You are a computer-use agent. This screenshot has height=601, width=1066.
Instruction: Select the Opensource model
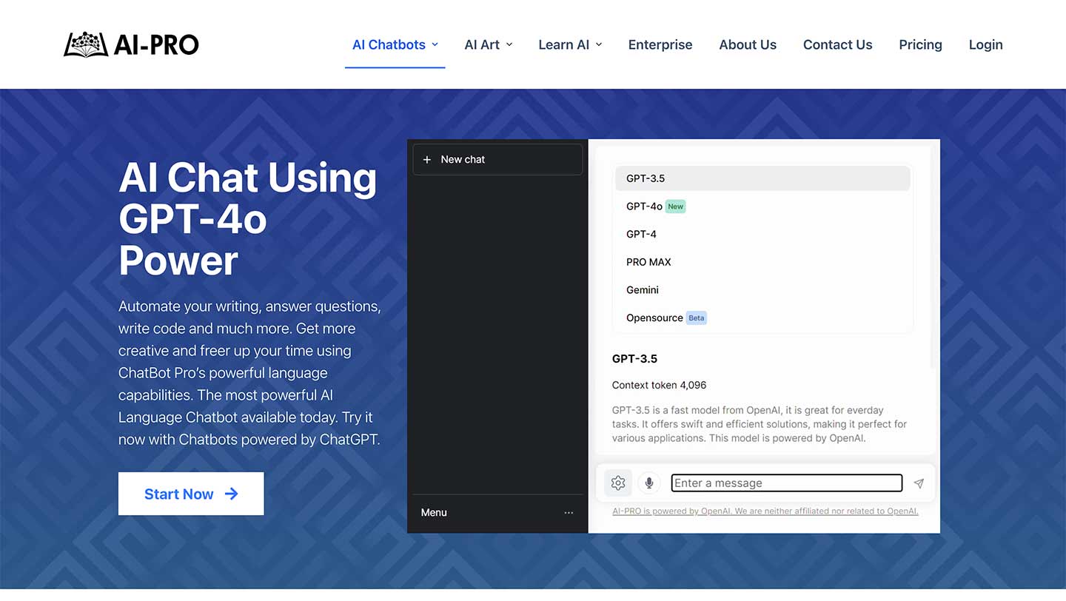(762, 318)
